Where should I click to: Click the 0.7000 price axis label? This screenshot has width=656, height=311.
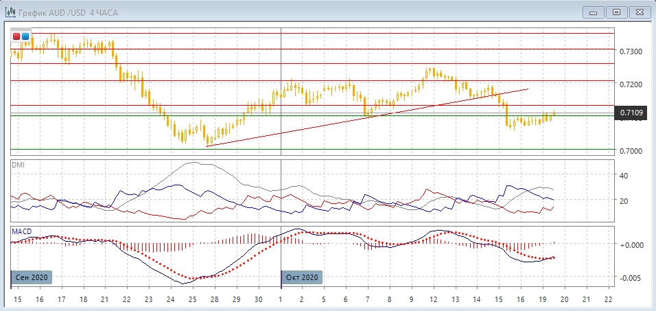[630, 150]
